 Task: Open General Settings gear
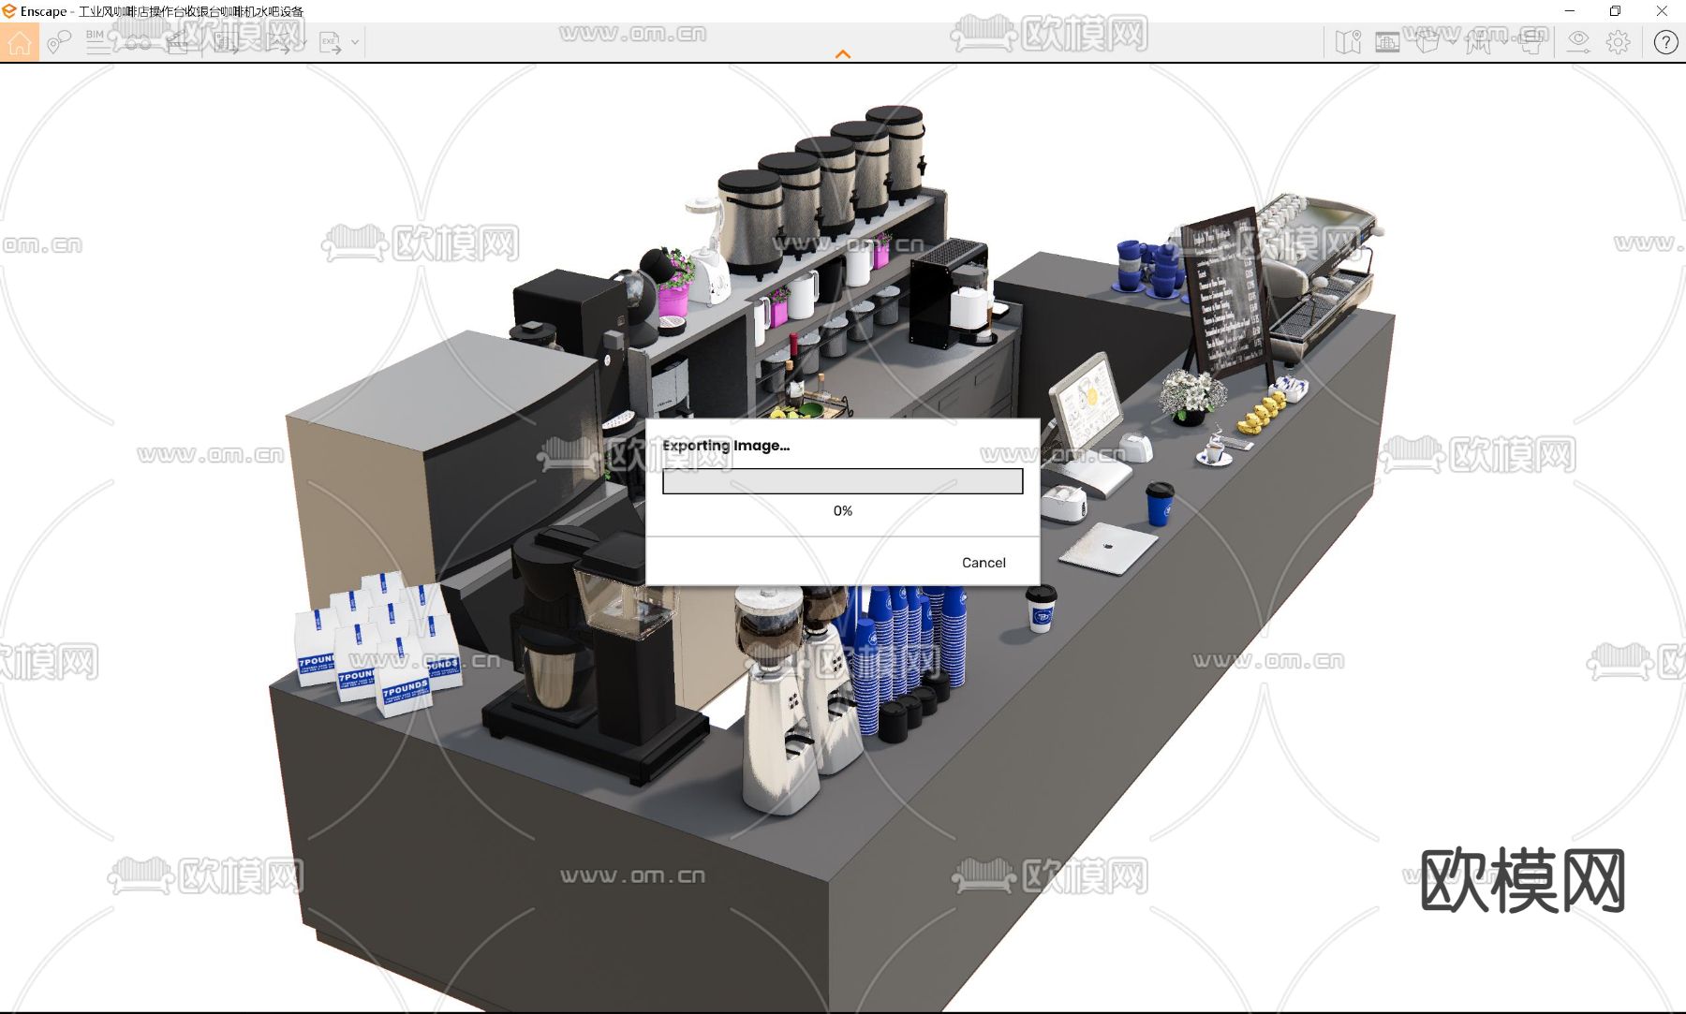1618,42
